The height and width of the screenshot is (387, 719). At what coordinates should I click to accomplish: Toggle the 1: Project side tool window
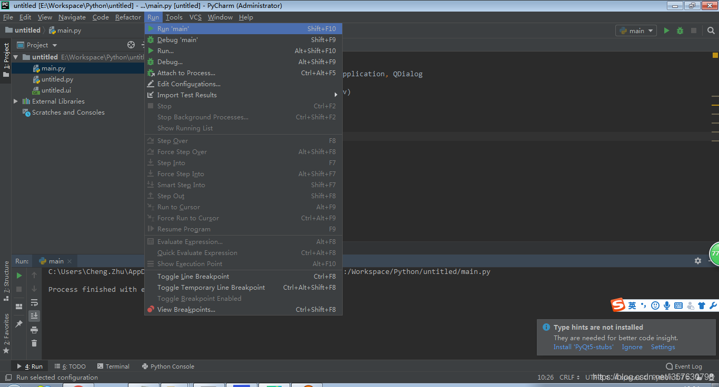(x=6, y=60)
